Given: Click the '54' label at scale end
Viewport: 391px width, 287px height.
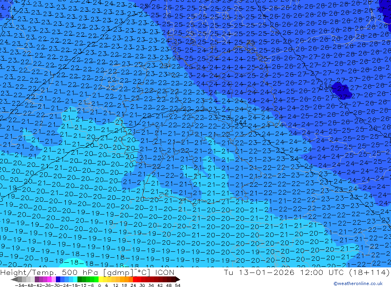Looking at the screenshot, I should pyautogui.click(x=178, y=285).
